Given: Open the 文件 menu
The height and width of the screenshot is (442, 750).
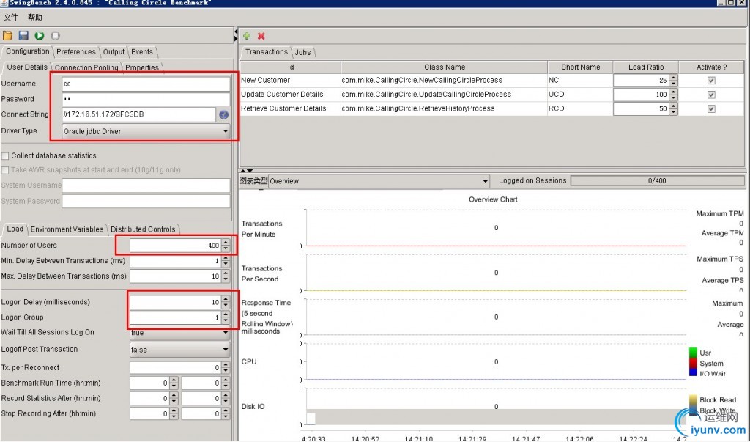Looking at the screenshot, I should click(x=11, y=17).
